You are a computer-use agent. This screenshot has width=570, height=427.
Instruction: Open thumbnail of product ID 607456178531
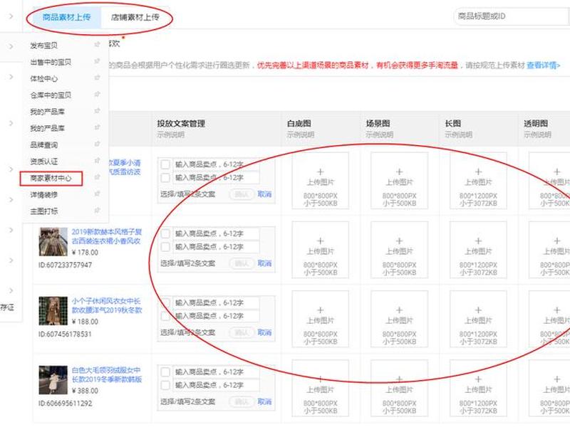point(53,311)
